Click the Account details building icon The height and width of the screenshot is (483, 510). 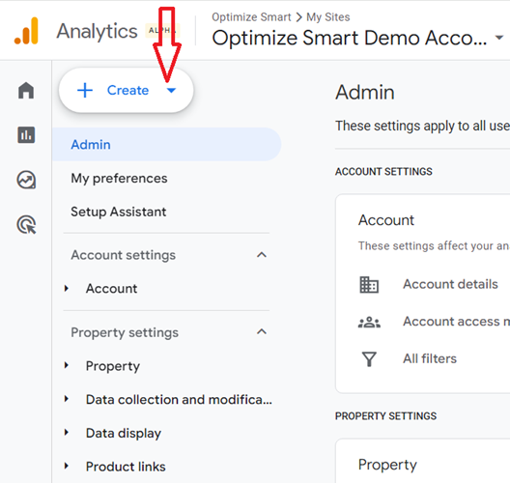(x=369, y=285)
